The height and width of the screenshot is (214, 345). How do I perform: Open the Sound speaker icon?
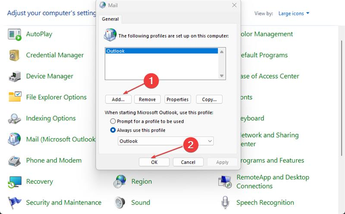(x=120, y=202)
